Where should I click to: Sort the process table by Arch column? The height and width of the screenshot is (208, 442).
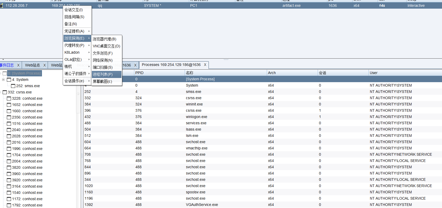coord(292,73)
